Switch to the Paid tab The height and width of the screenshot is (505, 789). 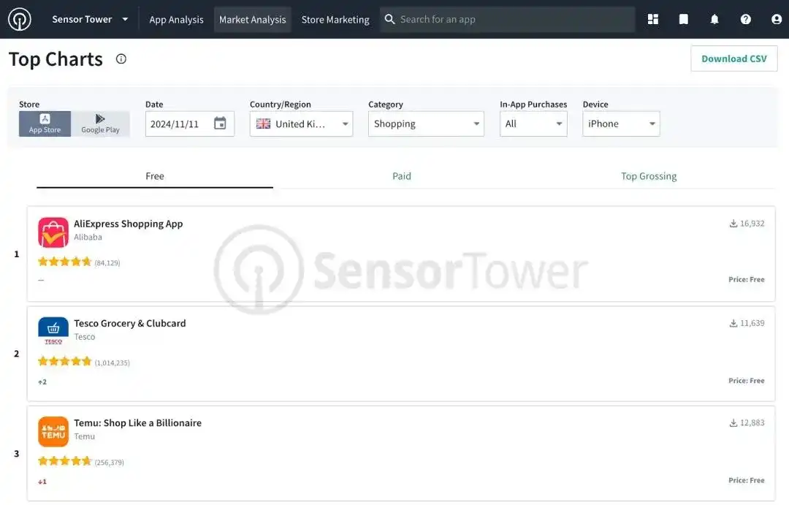point(402,176)
